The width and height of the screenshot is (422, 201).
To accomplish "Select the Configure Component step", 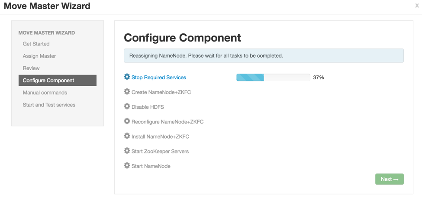I will [48, 80].
